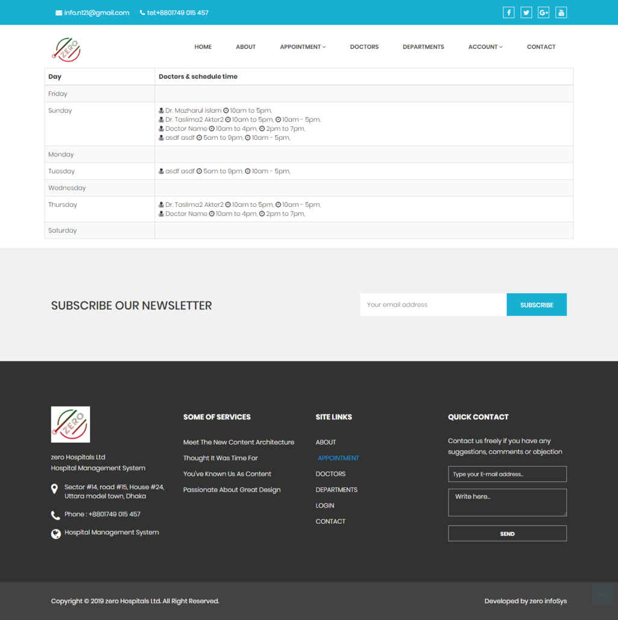
Task: Open the Facebook social icon
Action: tap(508, 13)
